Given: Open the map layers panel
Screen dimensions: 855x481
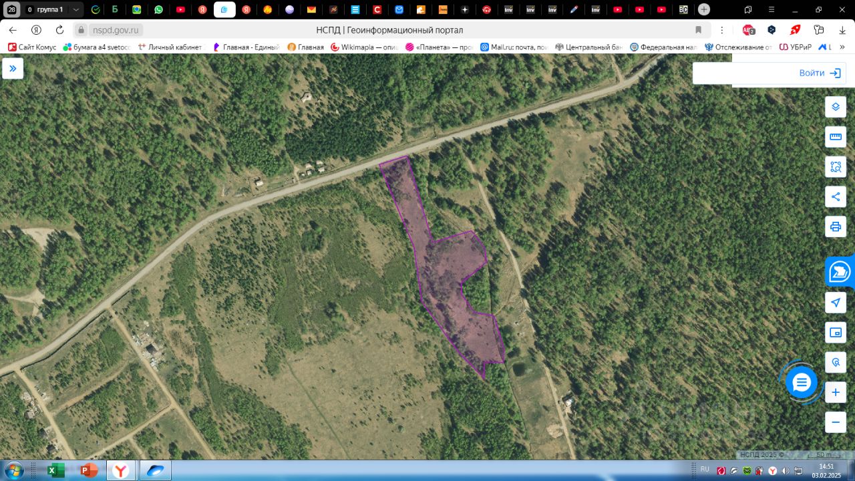Looking at the screenshot, I should tap(836, 107).
